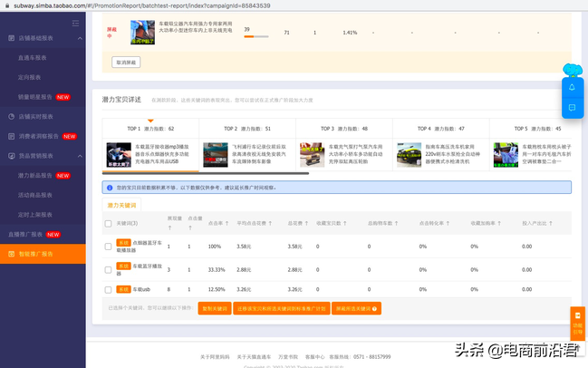This screenshot has height=368, width=588.
Task: Sort by 点击率 column arrow
Action: click(227, 223)
